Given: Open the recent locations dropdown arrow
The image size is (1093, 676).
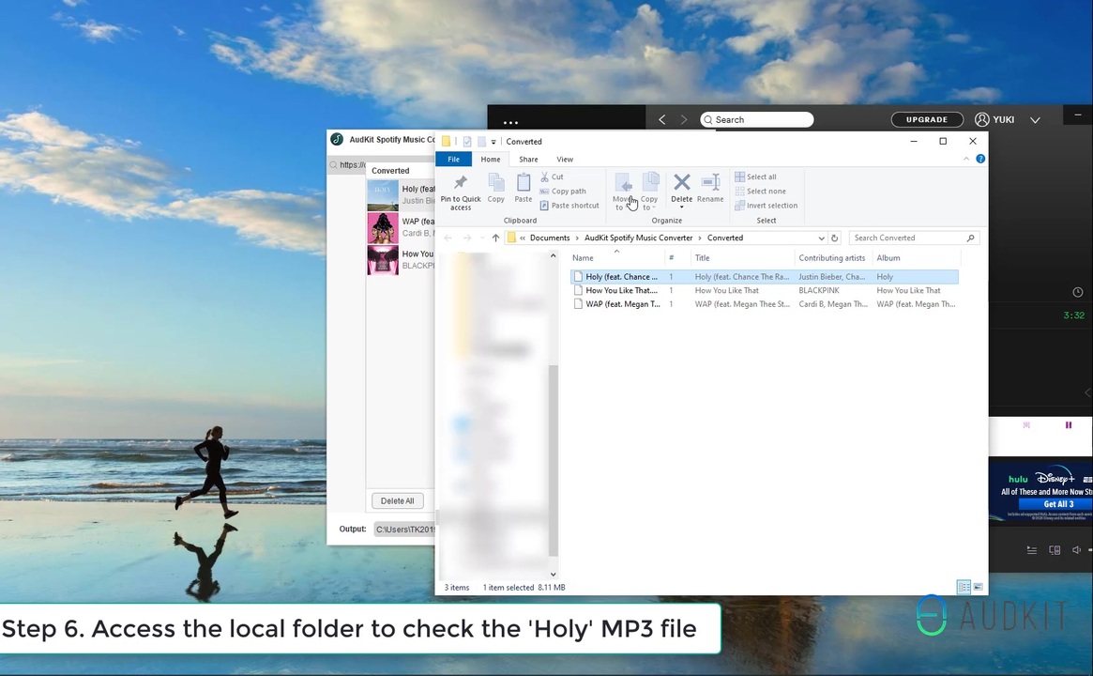Looking at the screenshot, I should [481, 238].
